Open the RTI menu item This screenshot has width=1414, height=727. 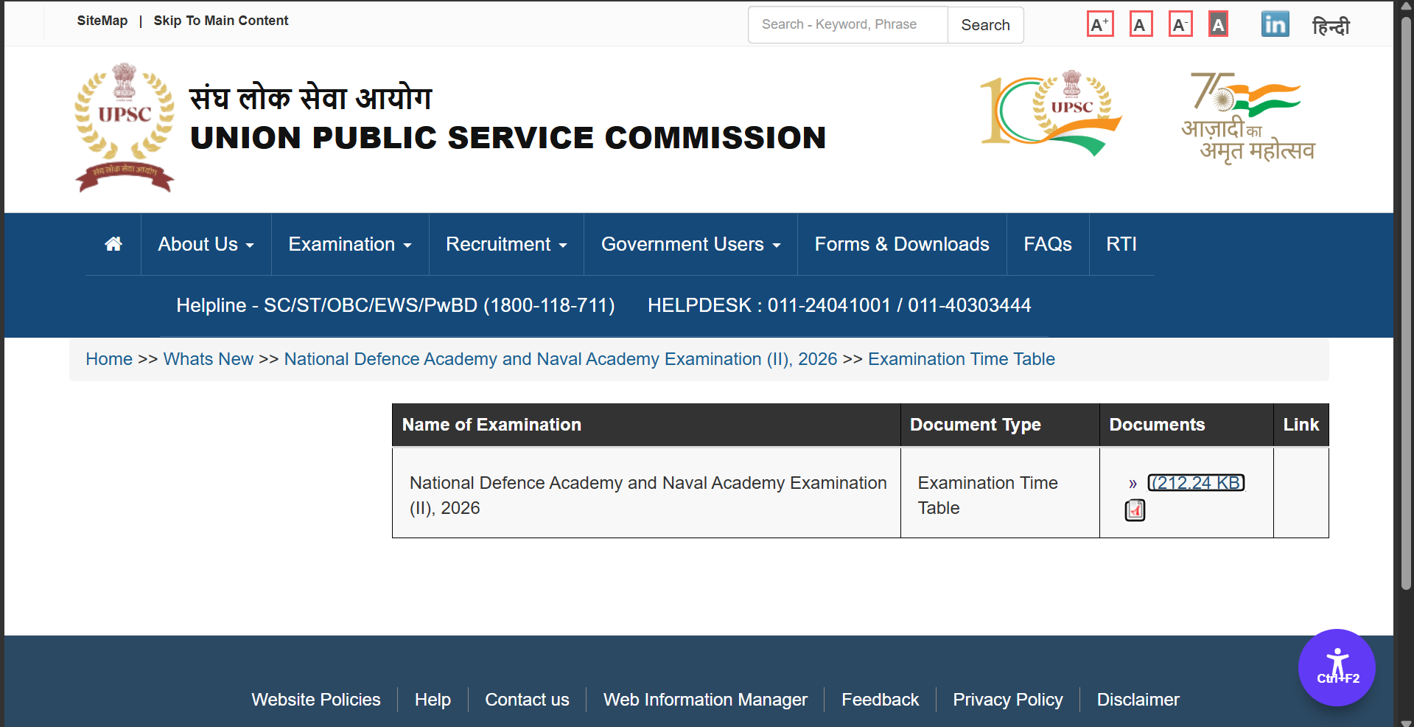[x=1121, y=244]
